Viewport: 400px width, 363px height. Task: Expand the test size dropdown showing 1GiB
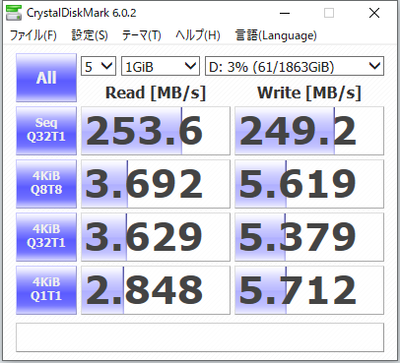(x=161, y=66)
